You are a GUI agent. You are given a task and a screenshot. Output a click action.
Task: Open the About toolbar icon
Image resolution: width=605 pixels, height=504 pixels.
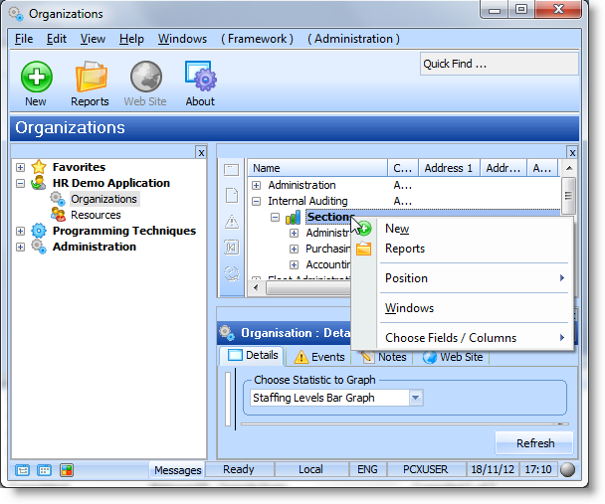point(201,76)
